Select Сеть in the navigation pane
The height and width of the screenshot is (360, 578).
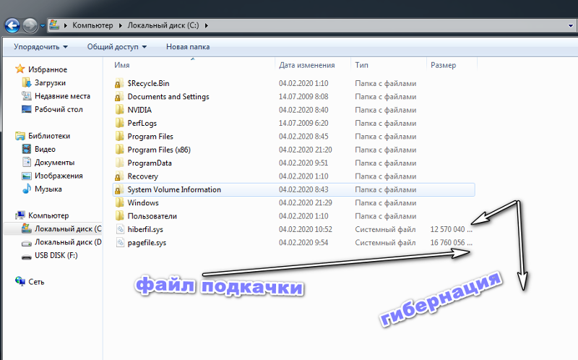(x=36, y=282)
